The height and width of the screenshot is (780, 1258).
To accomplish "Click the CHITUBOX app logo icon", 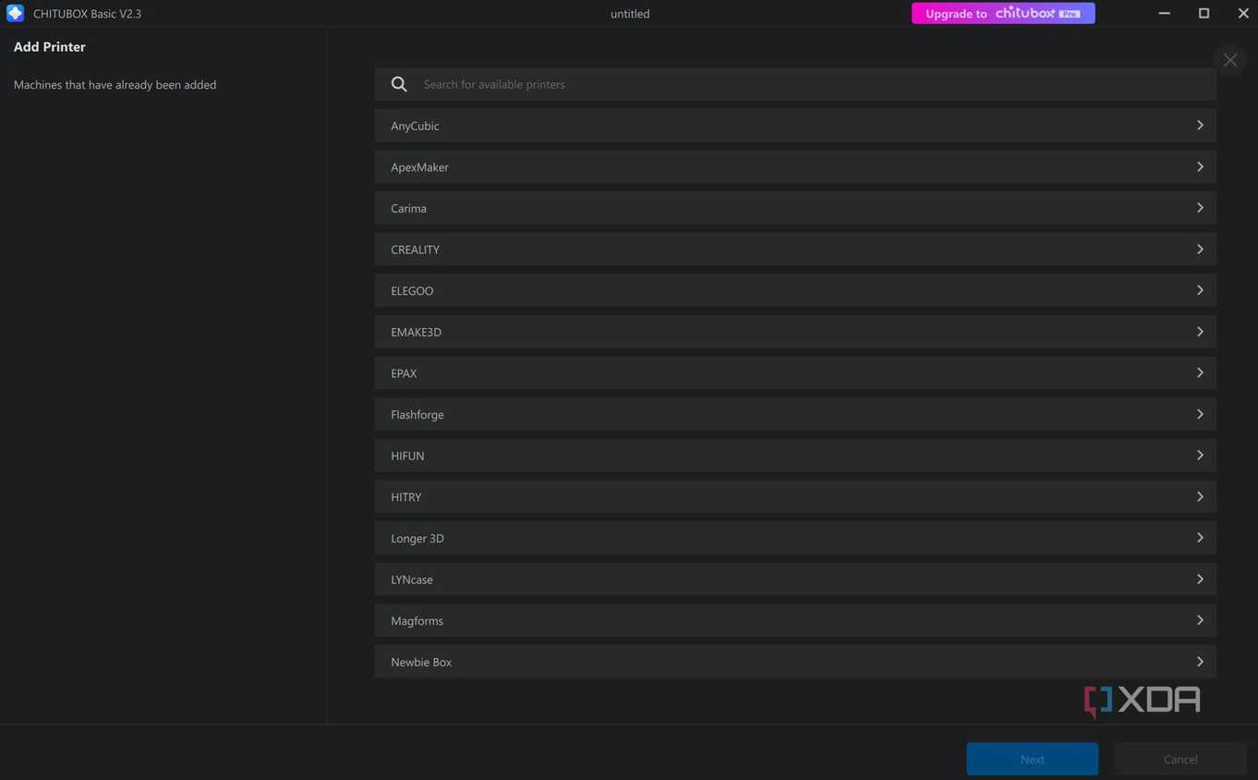I will (15, 13).
